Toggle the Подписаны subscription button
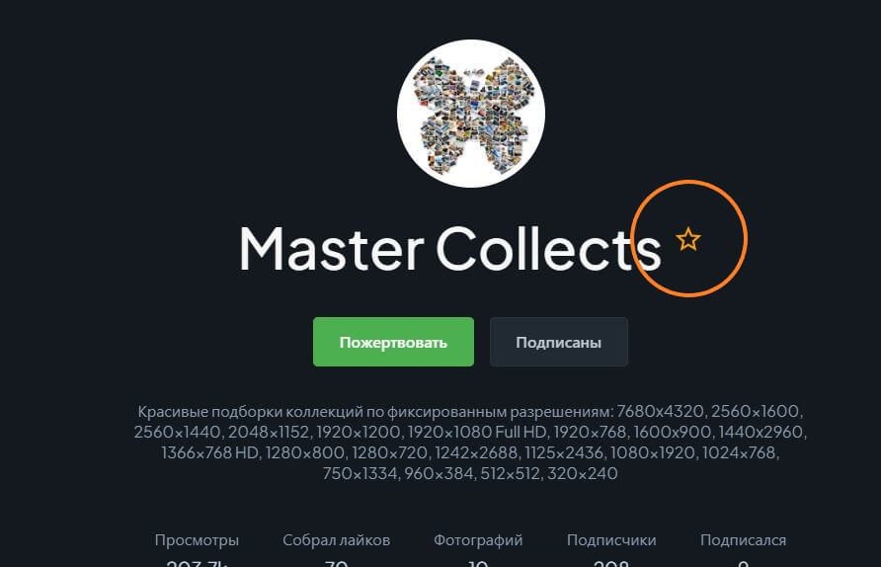881x567 pixels. 559,342
